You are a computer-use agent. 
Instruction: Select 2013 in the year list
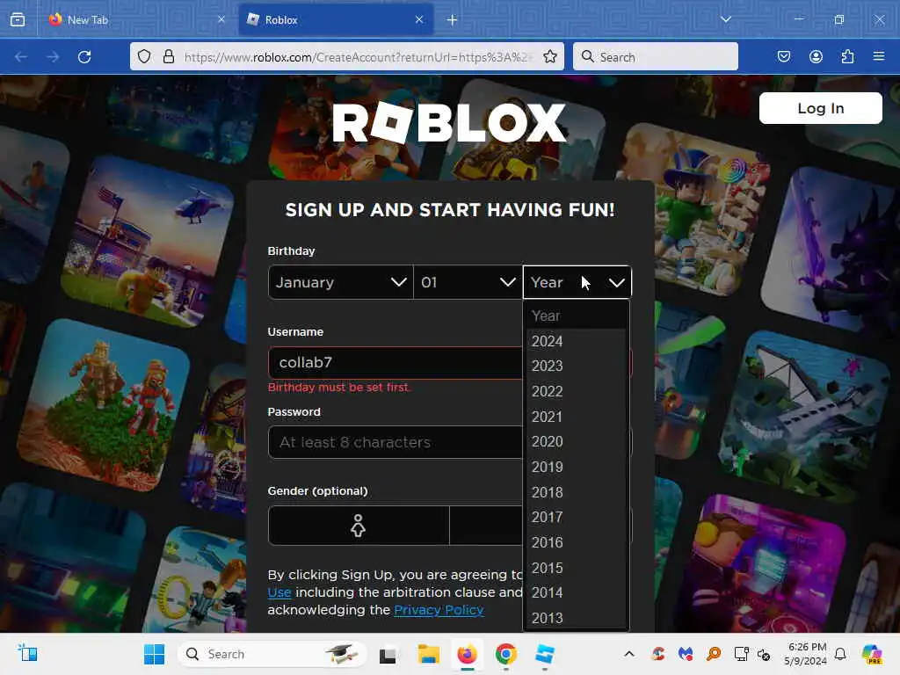click(x=576, y=618)
